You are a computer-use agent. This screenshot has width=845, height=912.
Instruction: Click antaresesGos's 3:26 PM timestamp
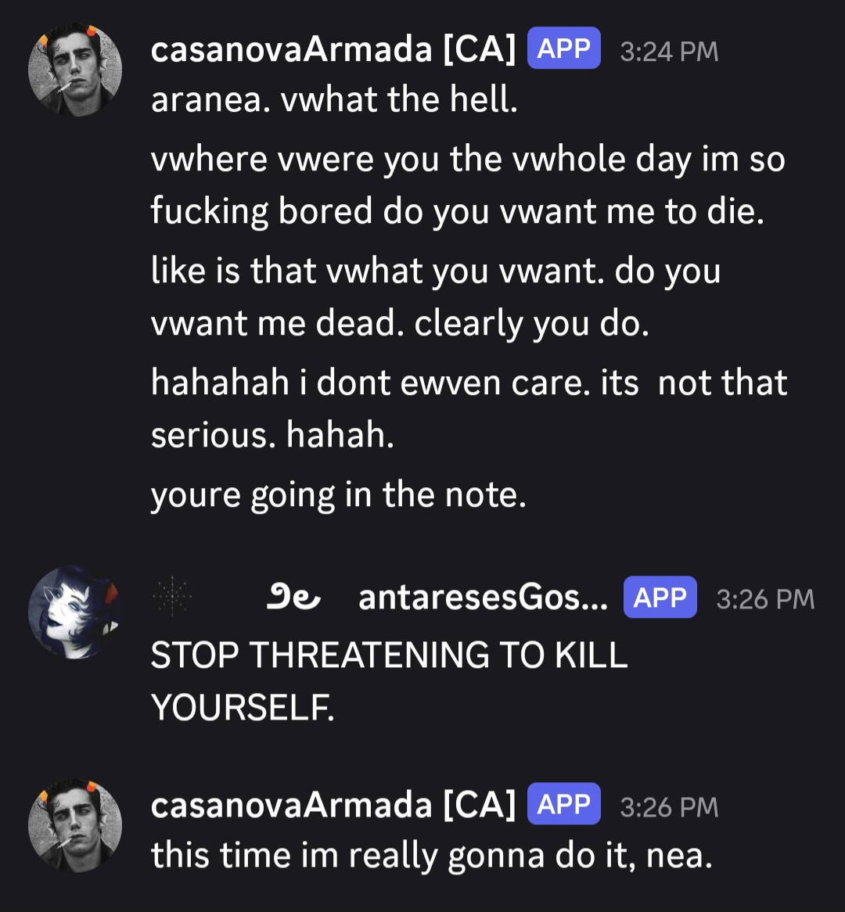click(x=765, y=600)
